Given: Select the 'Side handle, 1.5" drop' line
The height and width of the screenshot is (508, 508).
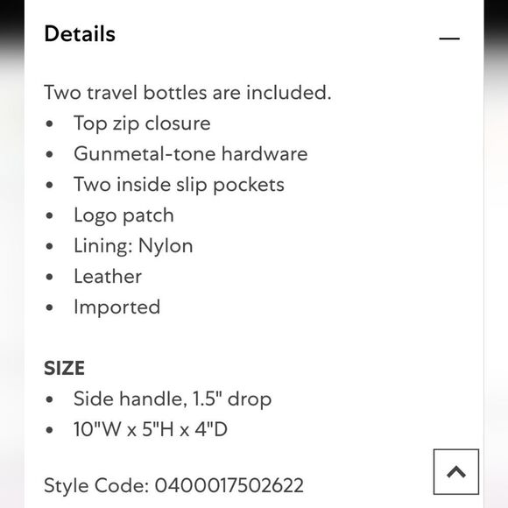Looking at the screenshot, I should click(173, 399).
